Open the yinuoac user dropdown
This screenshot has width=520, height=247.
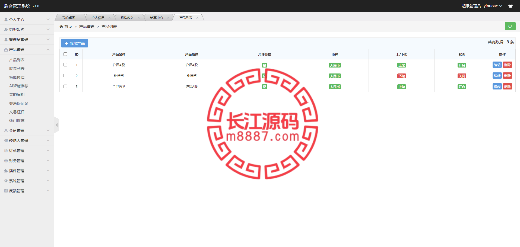pyautogui.click(x=493, y=6)
